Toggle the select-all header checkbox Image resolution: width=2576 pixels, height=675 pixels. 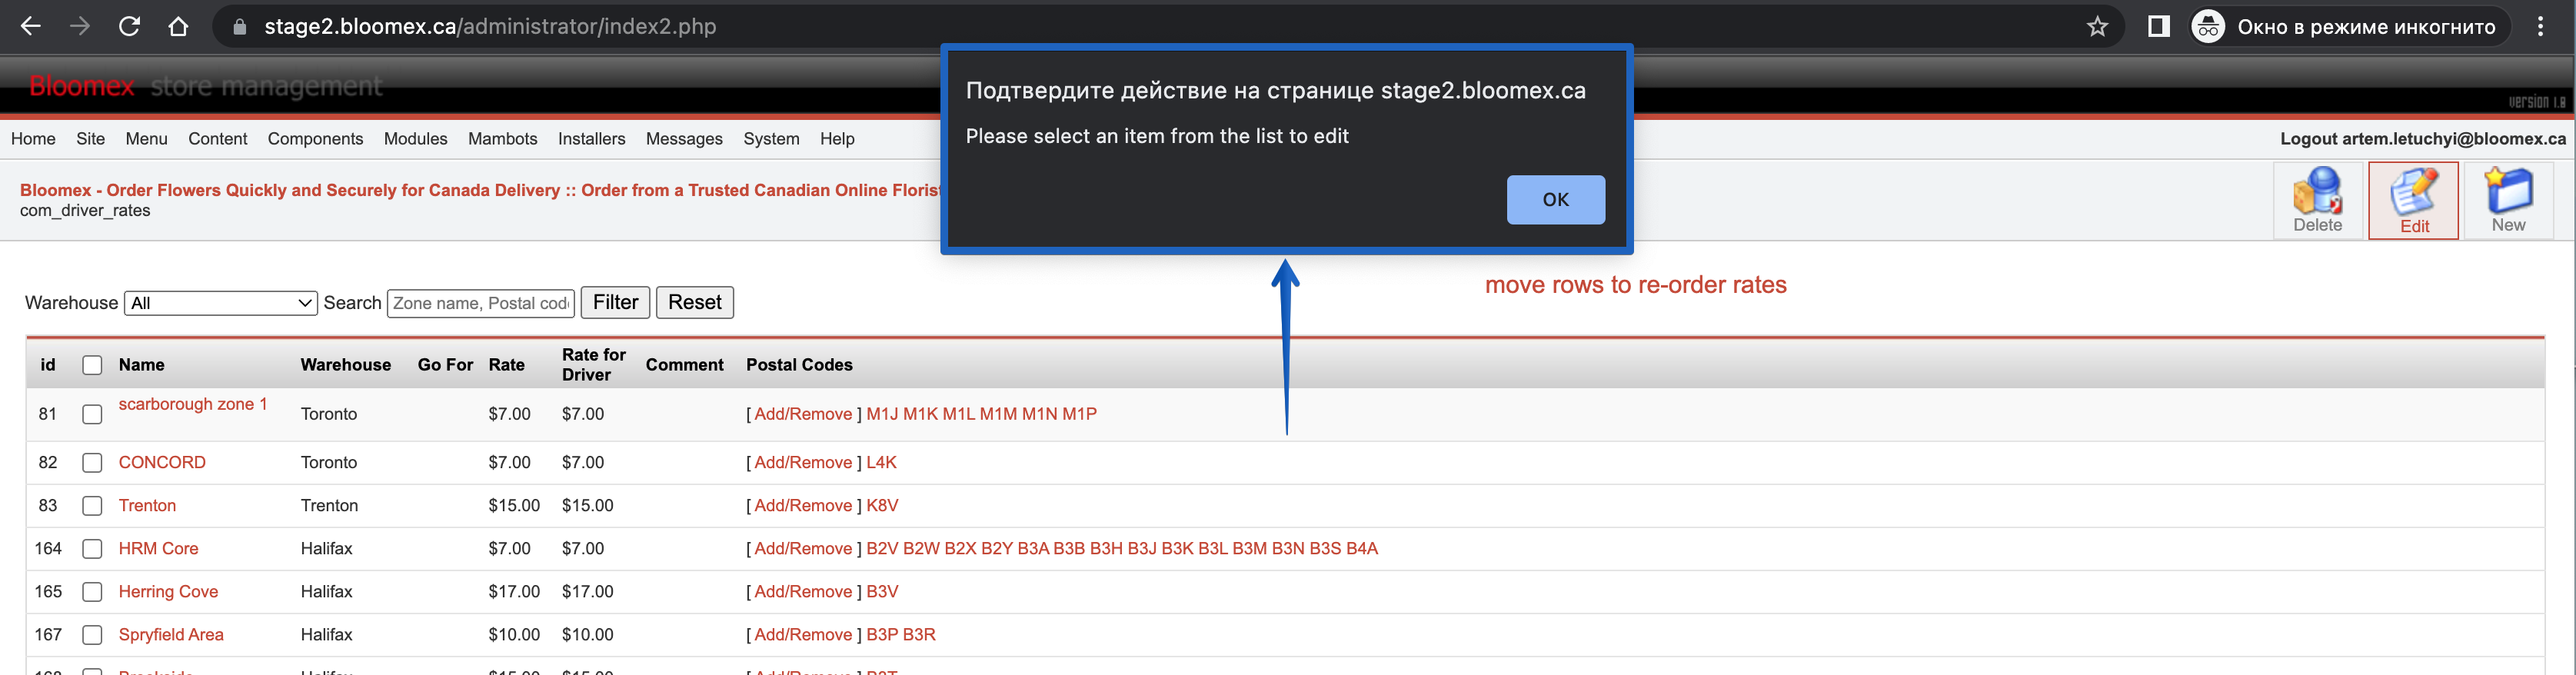coord(92,365)
